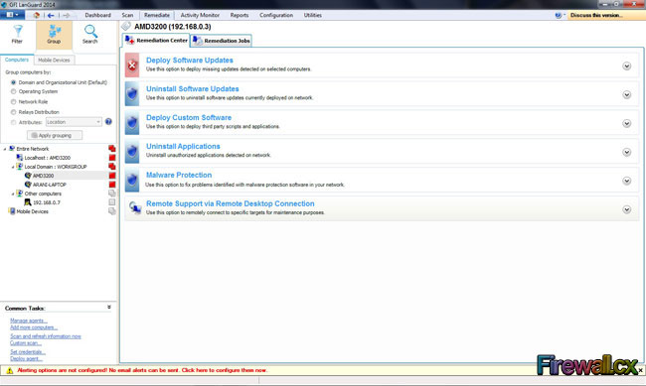The image size is (646, 386).
Task: Select Operating System grouping radio button
Action: (x=14, y=91)
